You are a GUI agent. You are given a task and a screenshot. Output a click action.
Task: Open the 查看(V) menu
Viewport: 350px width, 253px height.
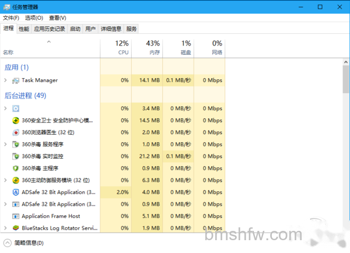[x=58, y=18]
